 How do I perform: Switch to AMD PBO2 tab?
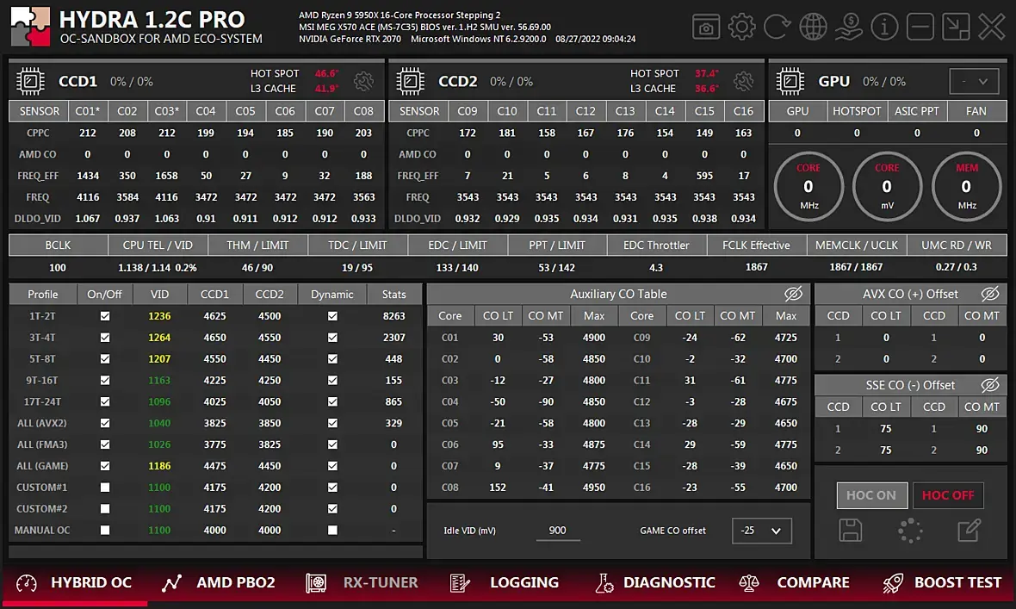coord(219,582)
